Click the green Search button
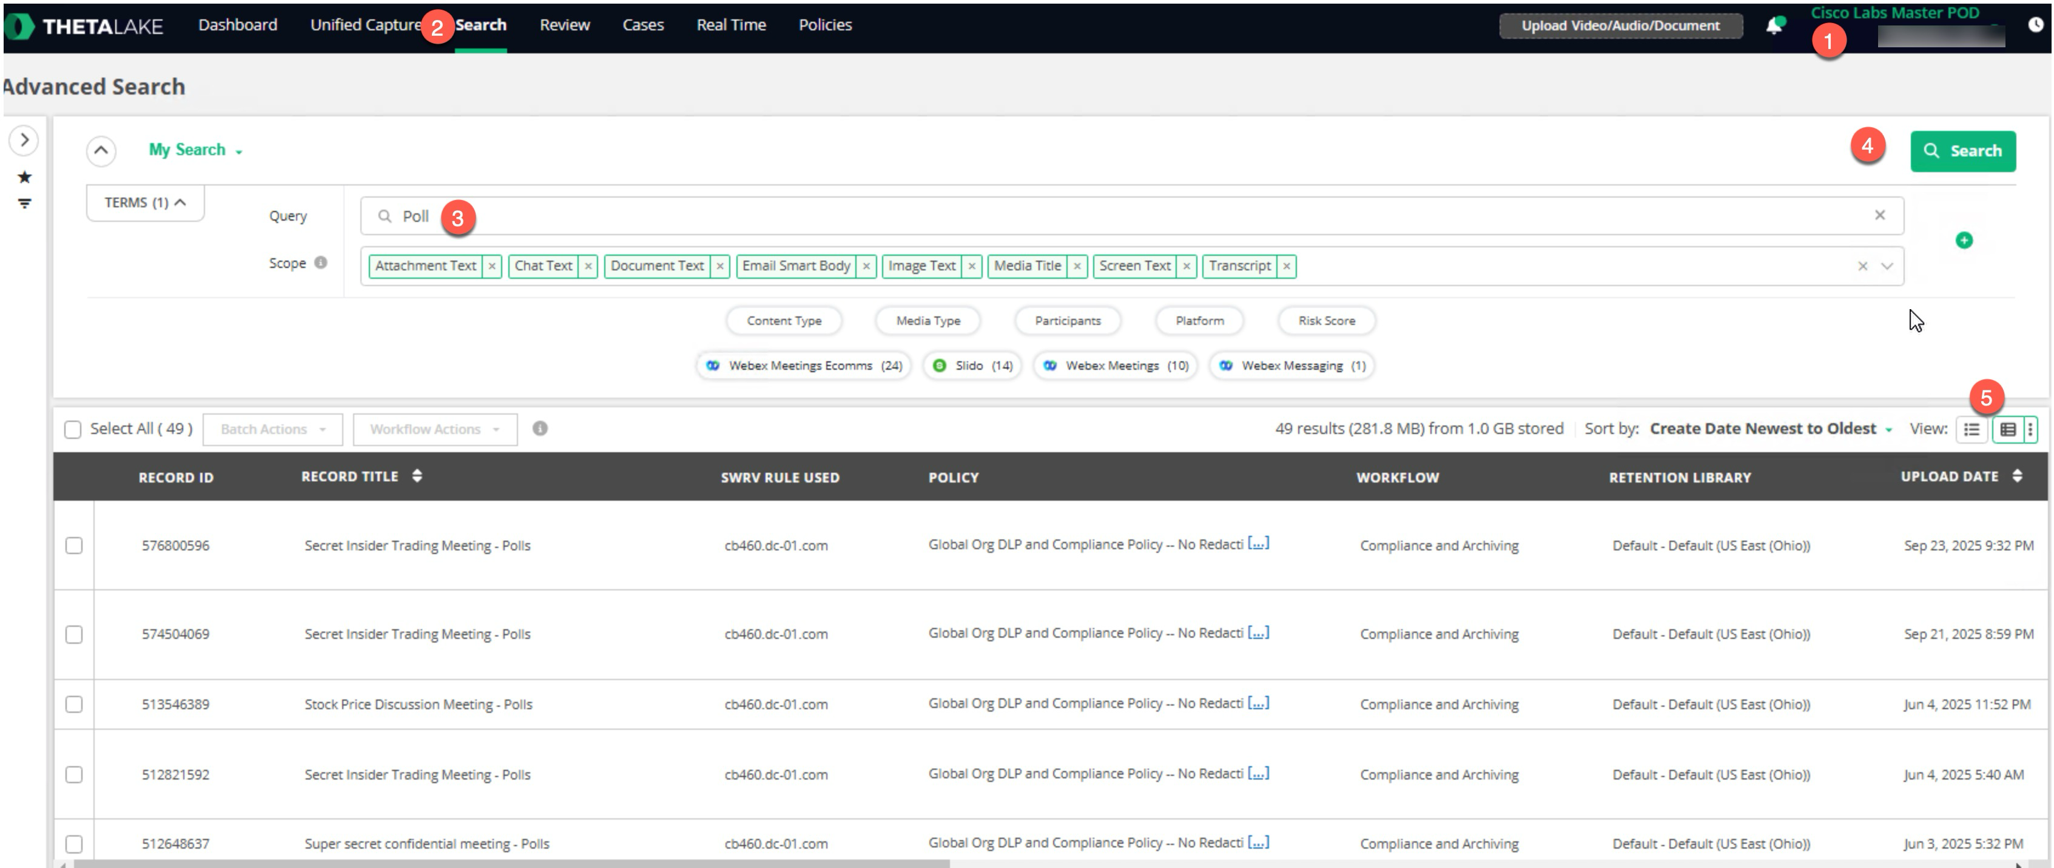This screenshot has width=2054, height=868. [x=1962, y=151]
